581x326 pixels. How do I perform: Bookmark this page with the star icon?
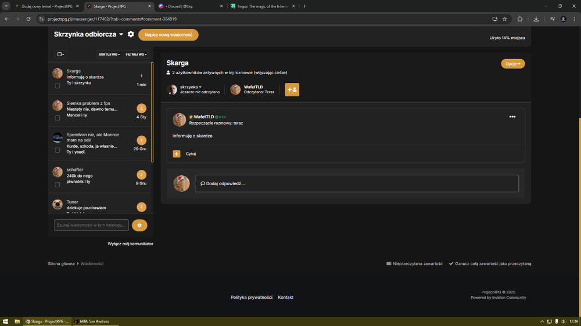[x=505, y=19]
